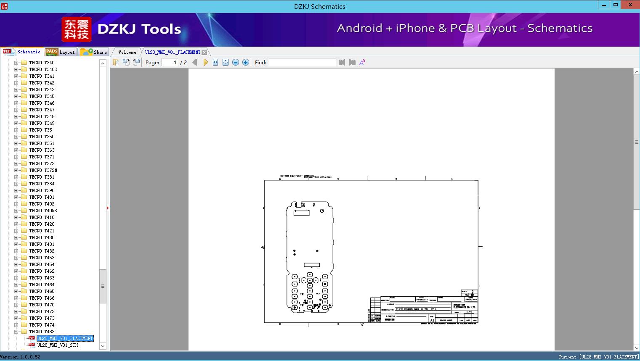
Task: Select the TECNO T35 tree label
Action: click(40, 130)
